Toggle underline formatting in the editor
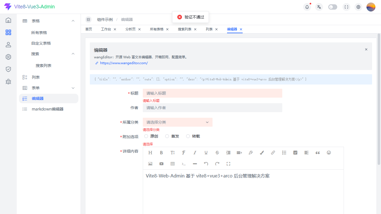This screenshot has height=214, width=381. (x=206, y=153)
